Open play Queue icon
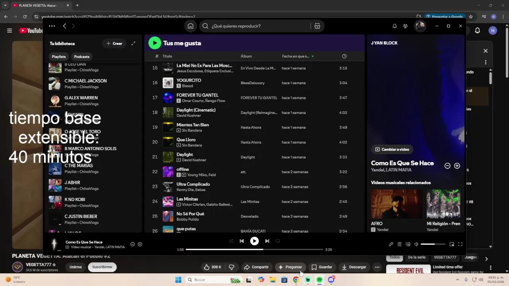The width and height of the screenshot is (509, 286). click(400, 244)
